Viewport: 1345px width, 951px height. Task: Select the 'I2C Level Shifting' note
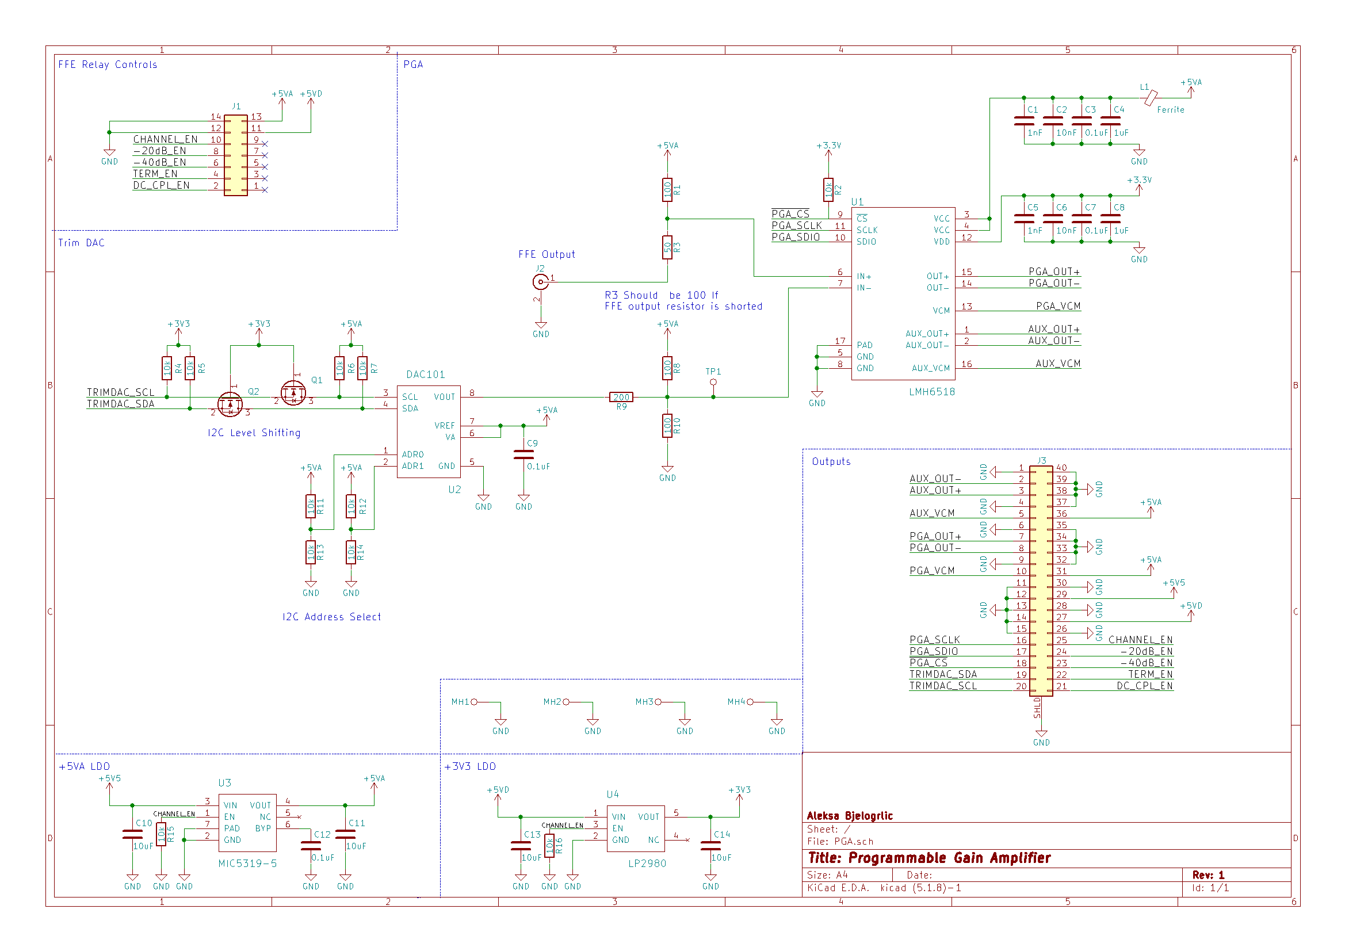click(254, 433)
